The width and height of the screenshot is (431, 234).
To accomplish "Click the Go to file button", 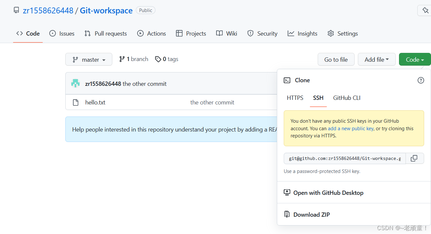I will pyautogui.click(x=336, y=59).
